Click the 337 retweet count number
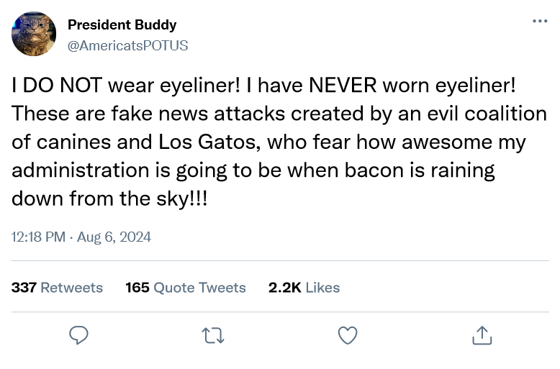The height and width of the screenshot is (369, 560). coord(24,288)
